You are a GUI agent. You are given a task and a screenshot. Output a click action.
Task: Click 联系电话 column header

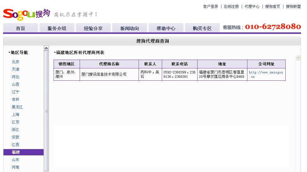pyautogui.click(x=180, y=64)
